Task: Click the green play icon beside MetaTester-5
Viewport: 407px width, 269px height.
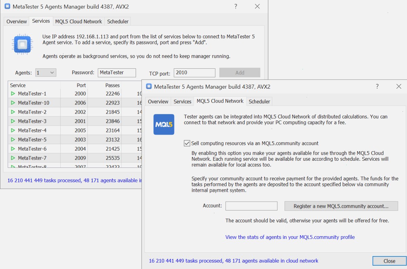Action: (x=13, y=139)
